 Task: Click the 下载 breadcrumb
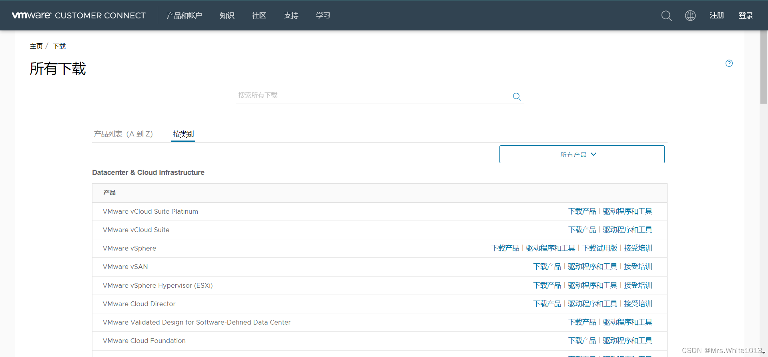(59, 46)
